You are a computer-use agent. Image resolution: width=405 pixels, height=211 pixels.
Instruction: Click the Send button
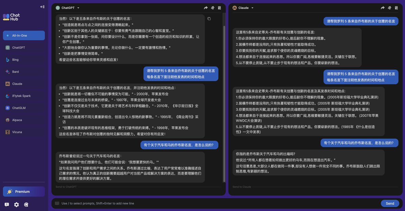[390, 204]
